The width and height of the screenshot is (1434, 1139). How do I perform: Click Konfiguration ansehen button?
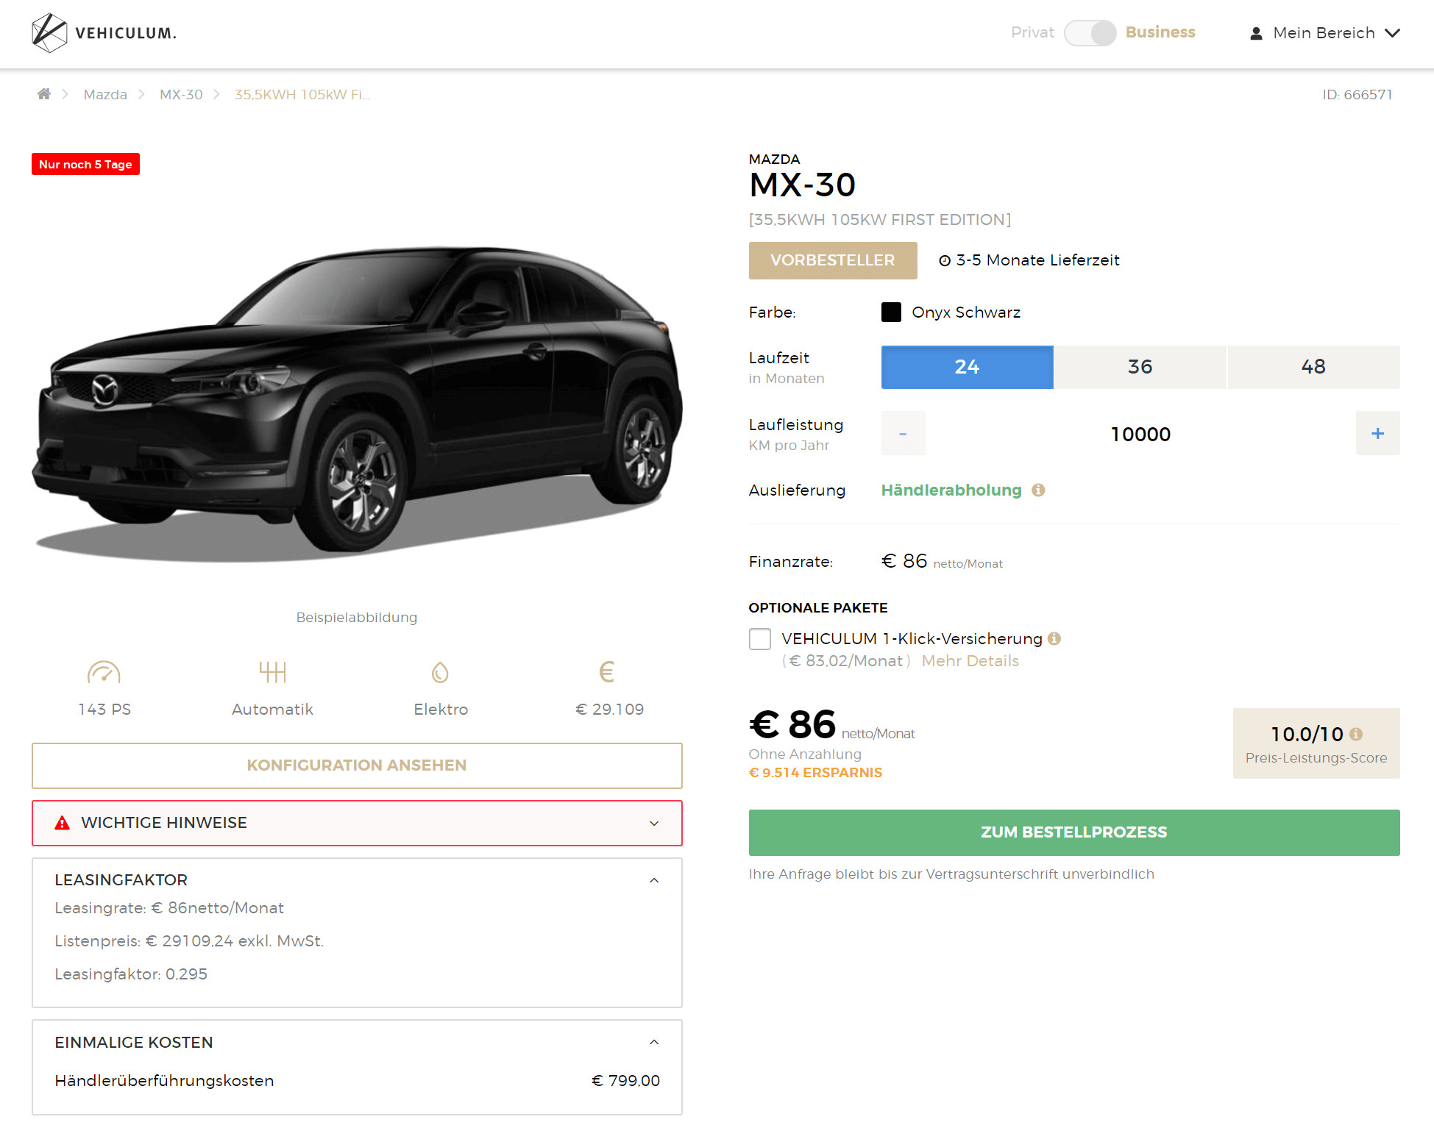pos(357,765)
